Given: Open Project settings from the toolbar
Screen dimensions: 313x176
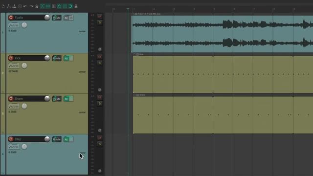Looking at the screenshot, I should [x=20, y=6].
